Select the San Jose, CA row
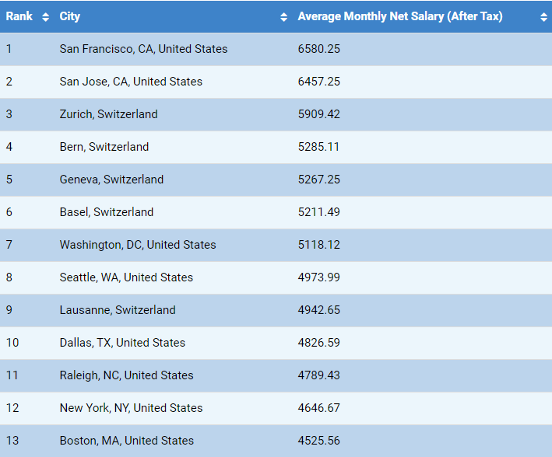Screen dimensions: 552x457 [x=131, y=82]
